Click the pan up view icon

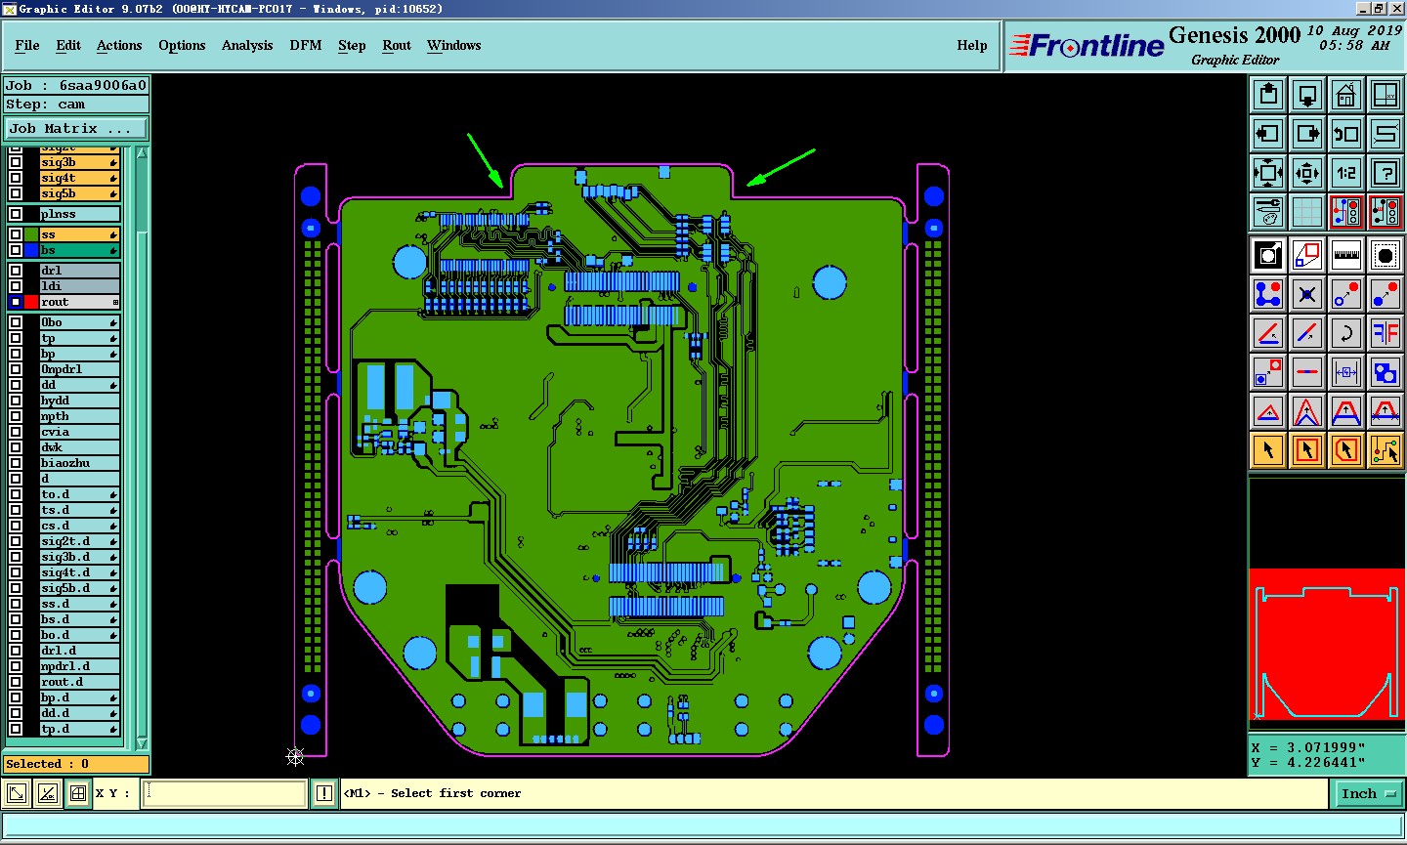(1268, 95)
